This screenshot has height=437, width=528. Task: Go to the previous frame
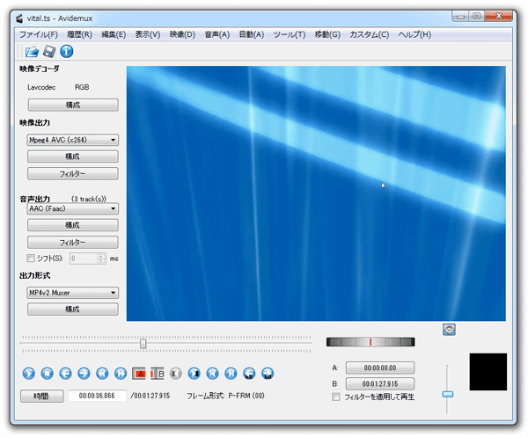tap(65, 374)
